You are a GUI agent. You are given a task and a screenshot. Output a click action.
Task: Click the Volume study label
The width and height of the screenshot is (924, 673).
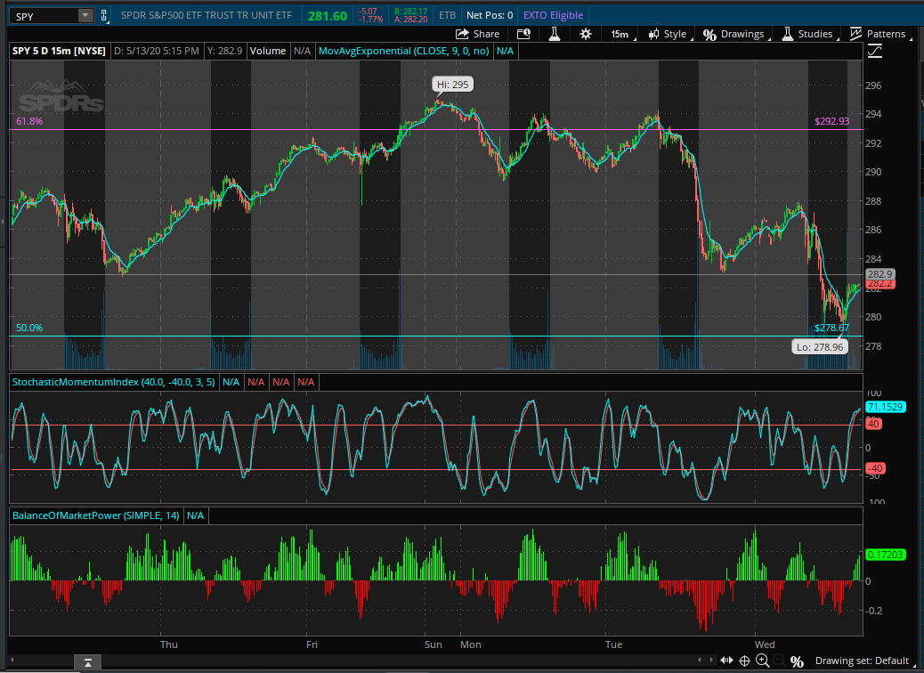[268, 51]
